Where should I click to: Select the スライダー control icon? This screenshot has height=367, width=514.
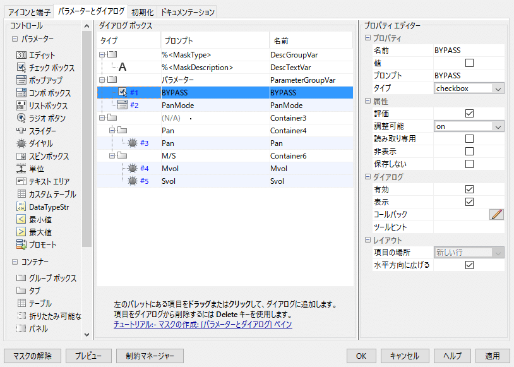click(21, 131)
